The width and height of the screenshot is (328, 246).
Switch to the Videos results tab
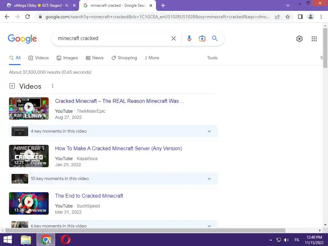(38, 58)
